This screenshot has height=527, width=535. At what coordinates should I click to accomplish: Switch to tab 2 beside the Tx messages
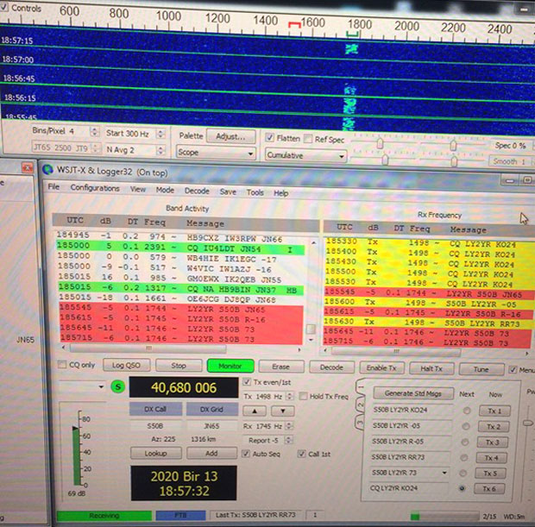pos(360,405)
